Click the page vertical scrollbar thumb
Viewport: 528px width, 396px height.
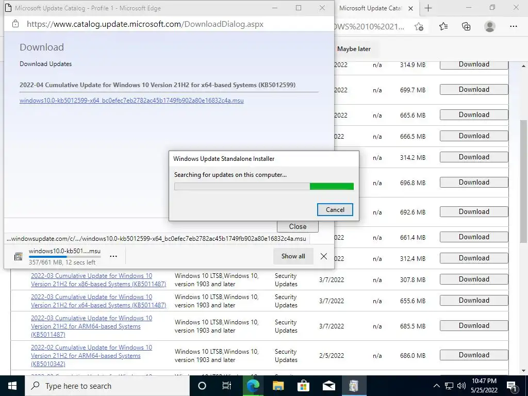click(523, 181)
